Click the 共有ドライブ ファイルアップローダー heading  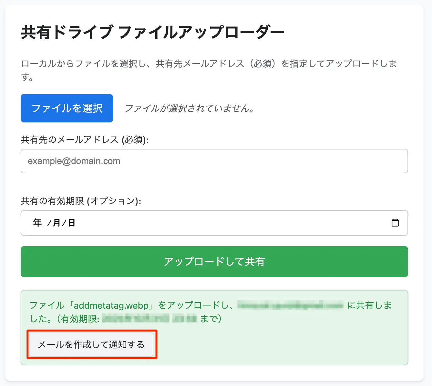[x=152, y=32]
